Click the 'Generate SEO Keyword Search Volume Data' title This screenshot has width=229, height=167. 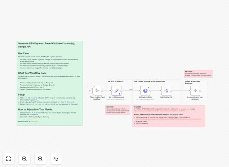point(46,45)
